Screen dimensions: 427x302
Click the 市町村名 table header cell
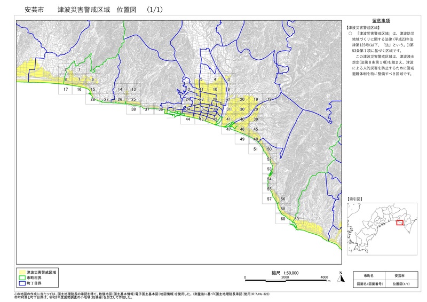pyautogui.click(x=368, y=276)
